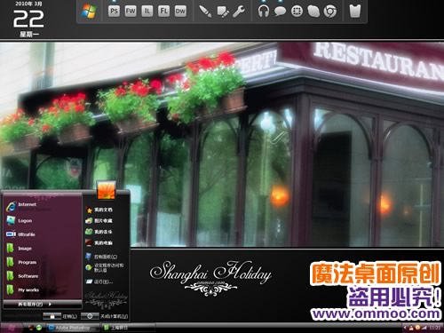
Task: Open the Program folder in the Start menu
Action: 21,262
